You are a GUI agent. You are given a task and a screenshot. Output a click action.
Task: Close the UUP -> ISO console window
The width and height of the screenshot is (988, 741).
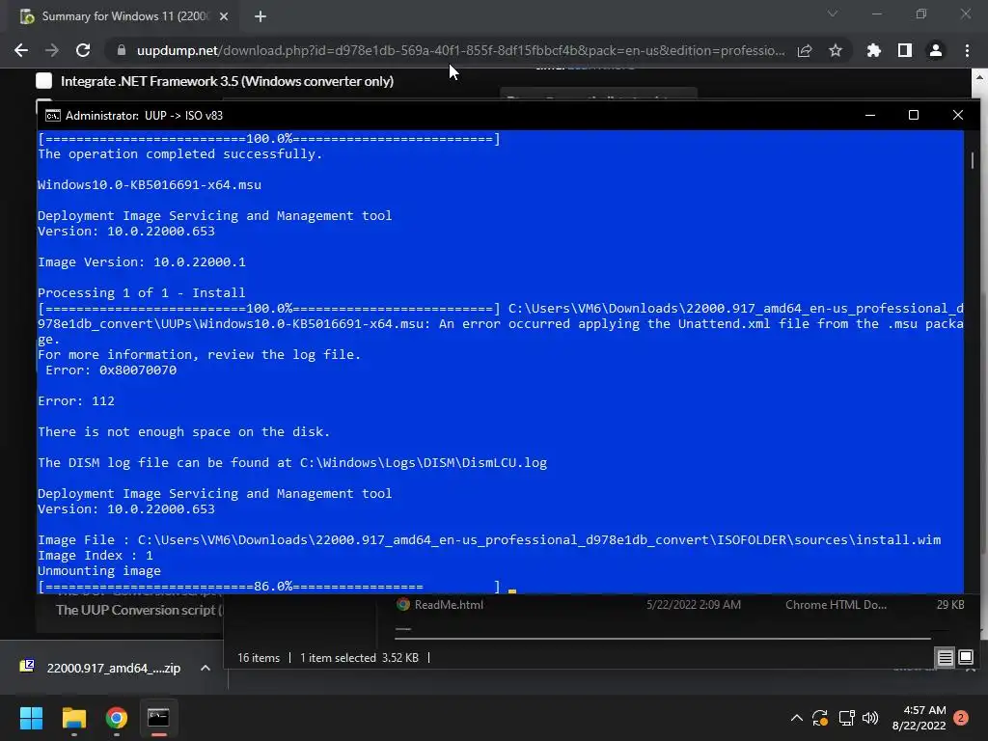958,115
